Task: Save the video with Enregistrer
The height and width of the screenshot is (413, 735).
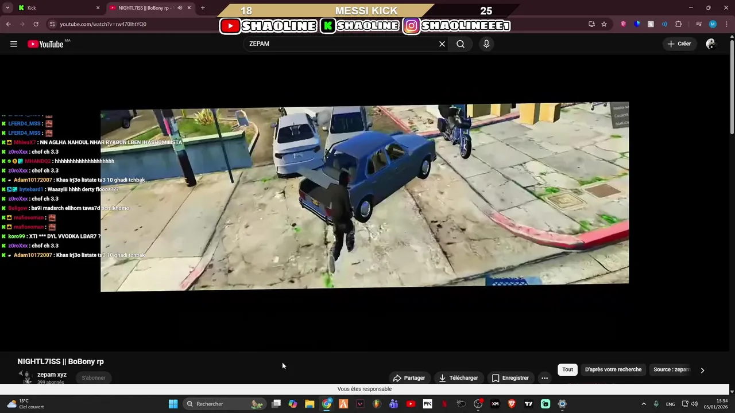Action: pyautogui.click(x=510, y=378)
